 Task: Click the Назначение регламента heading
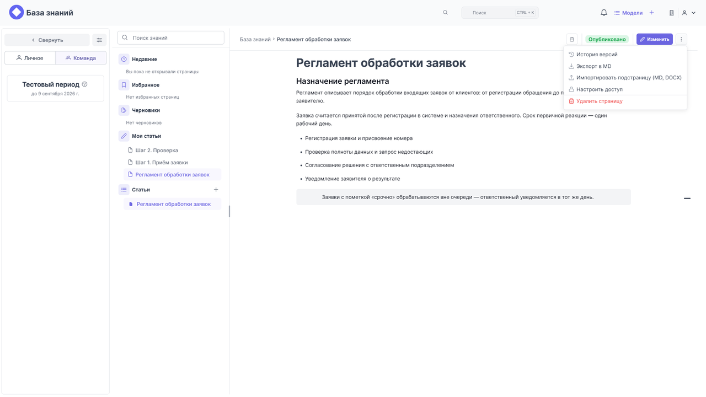point(343,81)
